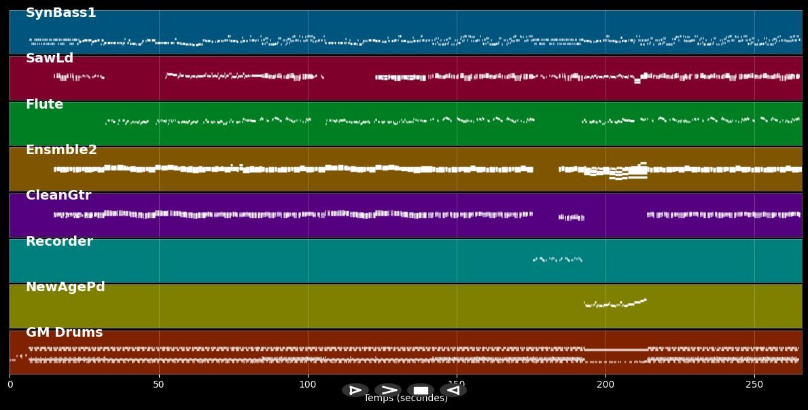Image resolution: width=808 pixels, height=410 pixels.
Task: Select the SawLd track label
Action: pyautogui.click(x=49, y=58)
